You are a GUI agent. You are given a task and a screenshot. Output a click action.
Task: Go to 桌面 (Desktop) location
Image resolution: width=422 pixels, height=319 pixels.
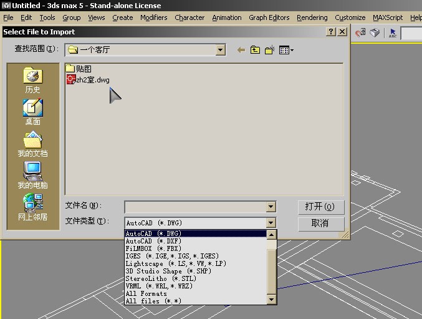tap(32, 112)
